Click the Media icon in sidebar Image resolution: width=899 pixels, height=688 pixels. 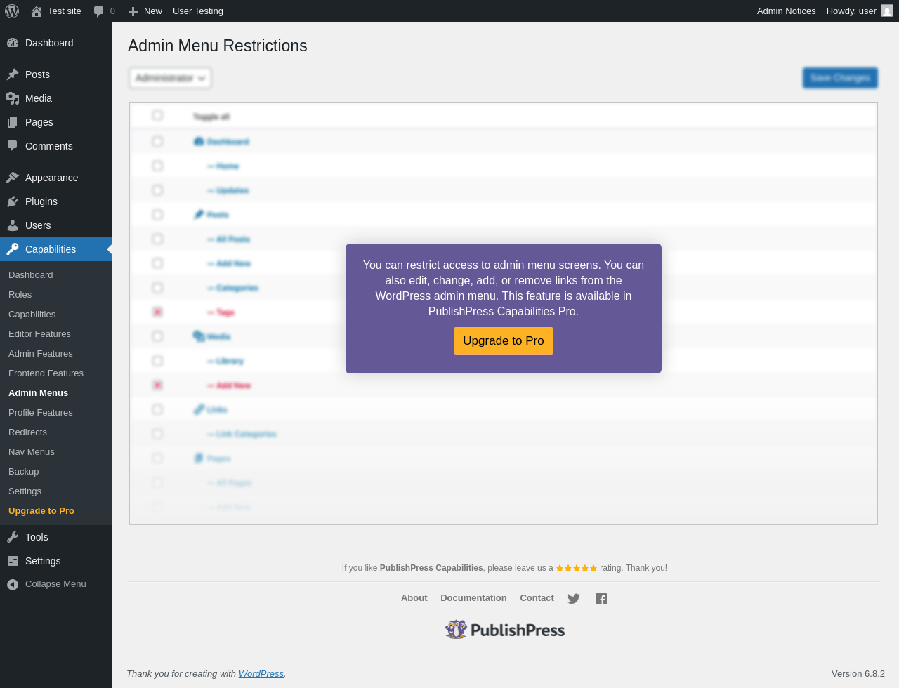click(13, 98)
